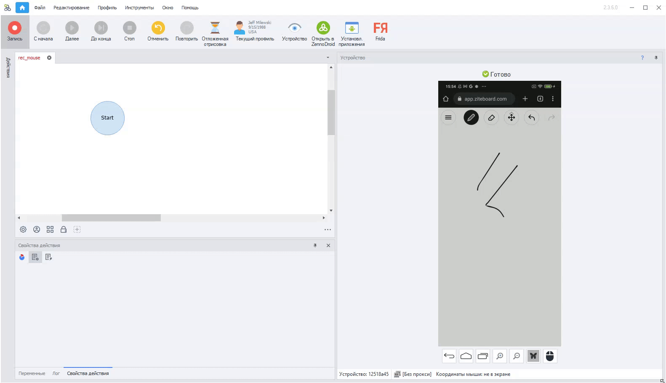Click the Повторить redo button
The image size is (666, 383).
(186, 32)
